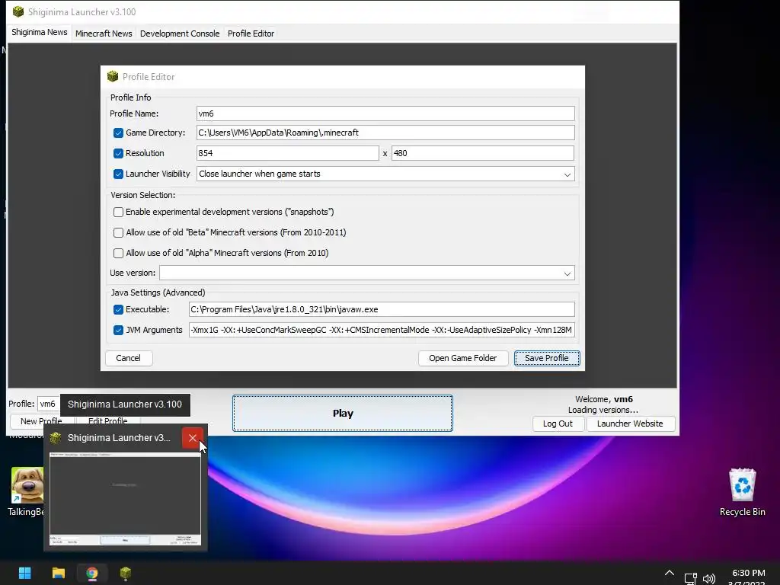Expand Use version dropdown

[567, 273]
